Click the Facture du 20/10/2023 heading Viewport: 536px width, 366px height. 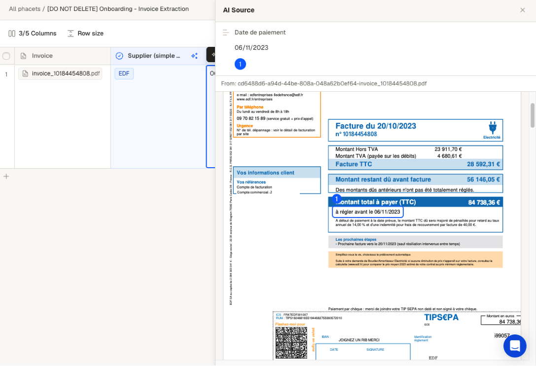(376, 126)
